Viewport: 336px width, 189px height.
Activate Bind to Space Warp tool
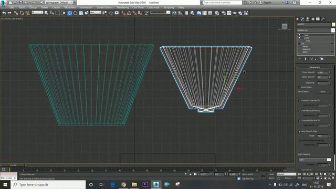[x=27, y=13]
